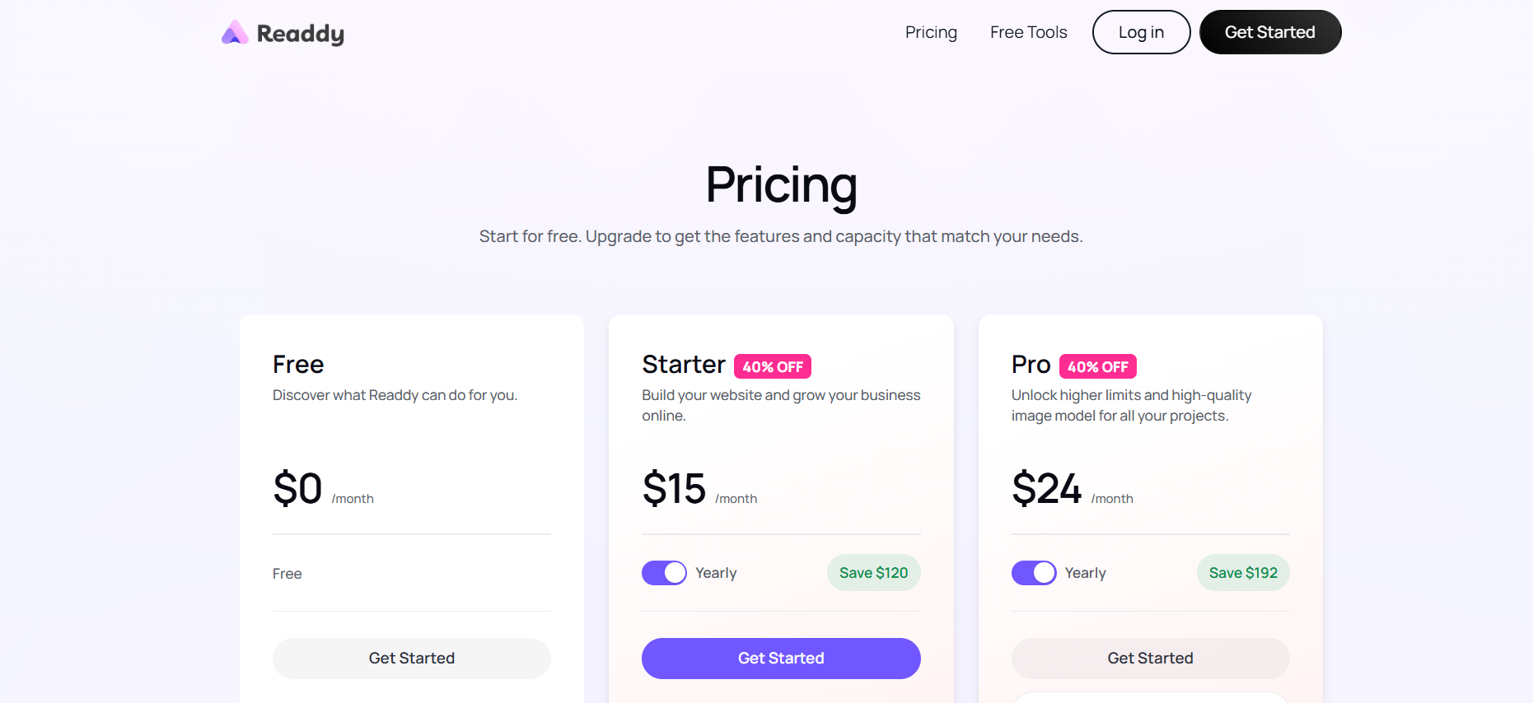Image resolution: width=1533 pixels, height=703 pixels.
Task: Toggle the Pro plan Yearly switch
Action: click(x=1033, y=573)
